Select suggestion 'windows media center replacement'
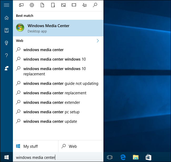This screenshot has height=162, width=171. point(58,93)
